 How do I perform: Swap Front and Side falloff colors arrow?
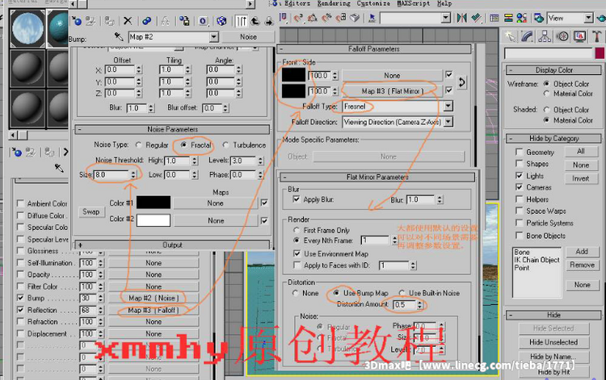[462, 82]
